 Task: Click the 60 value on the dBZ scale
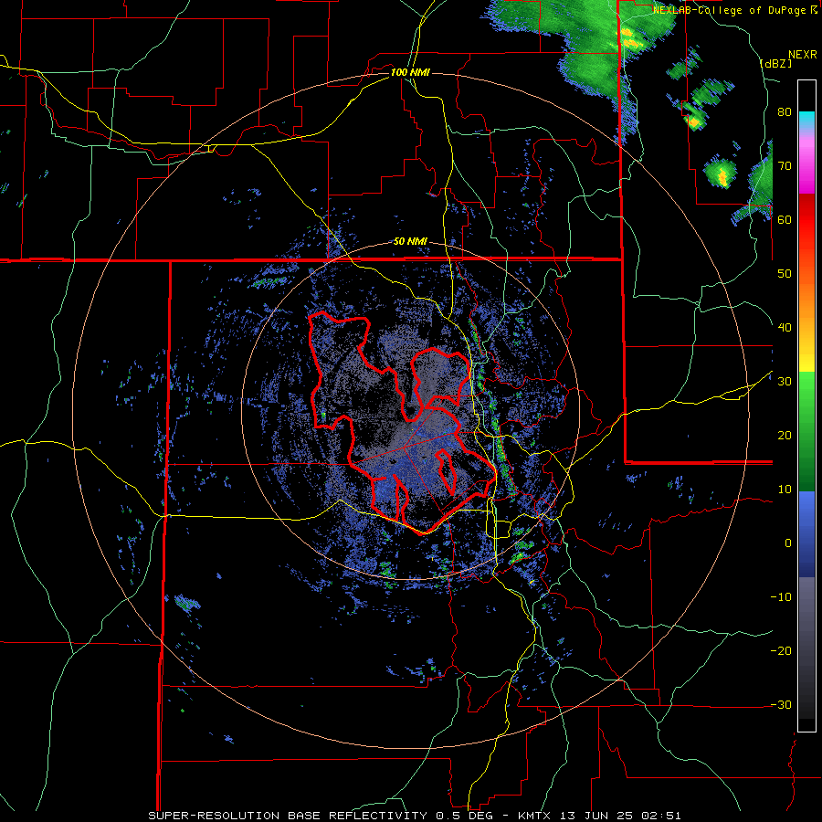coord(785,220)
